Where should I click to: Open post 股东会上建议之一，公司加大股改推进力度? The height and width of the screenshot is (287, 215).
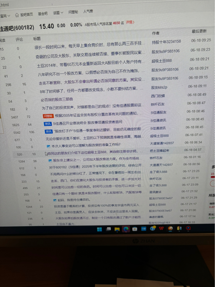click(99, 159)
